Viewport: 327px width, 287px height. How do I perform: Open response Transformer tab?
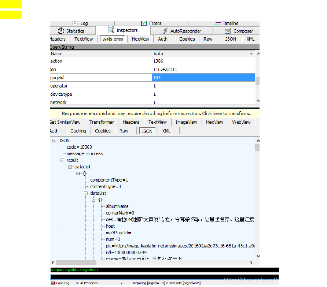pos(101,122)
